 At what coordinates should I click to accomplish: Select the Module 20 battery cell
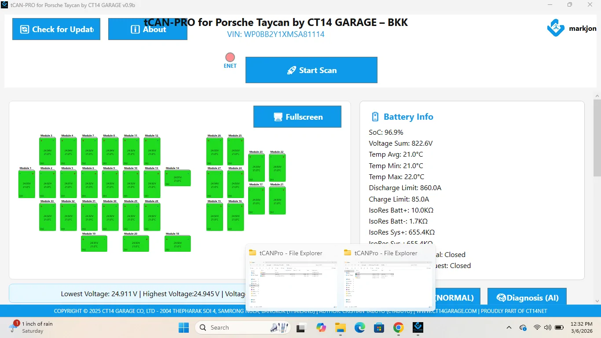(x=136, y=243)
